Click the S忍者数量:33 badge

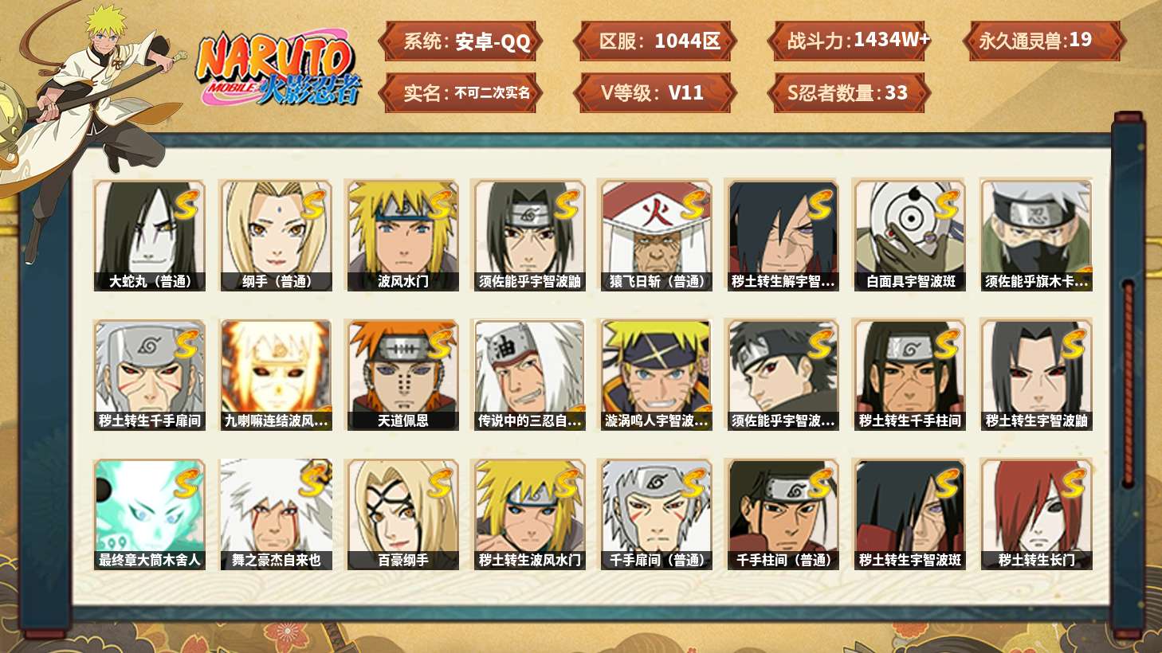(850, 92)
